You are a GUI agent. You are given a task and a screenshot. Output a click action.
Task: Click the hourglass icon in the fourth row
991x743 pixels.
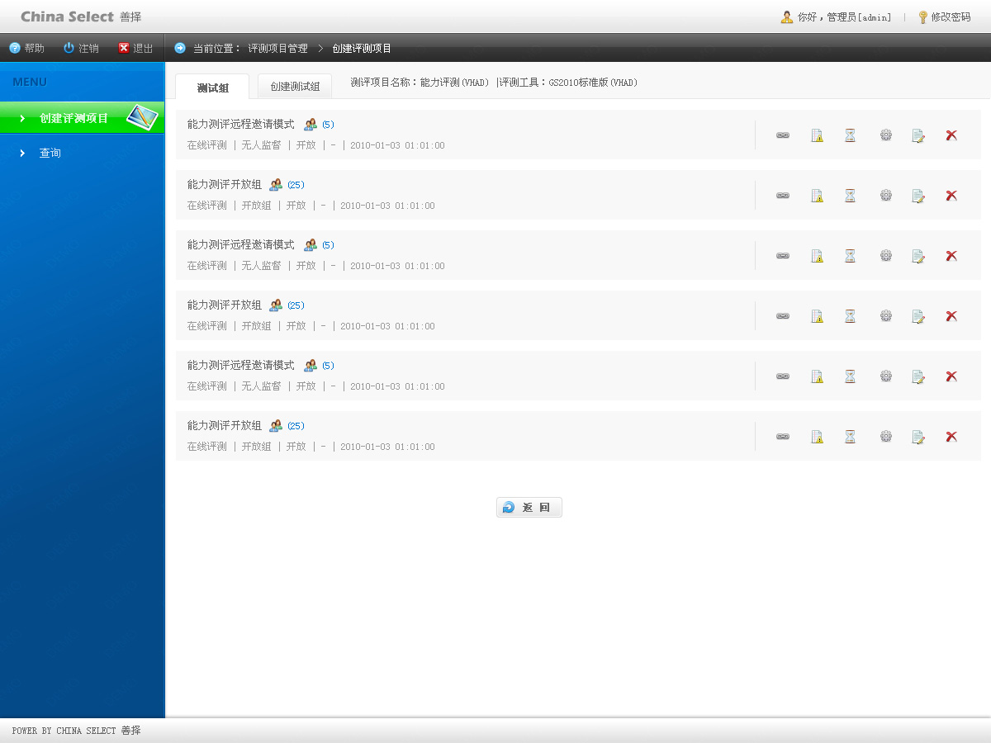851,316
